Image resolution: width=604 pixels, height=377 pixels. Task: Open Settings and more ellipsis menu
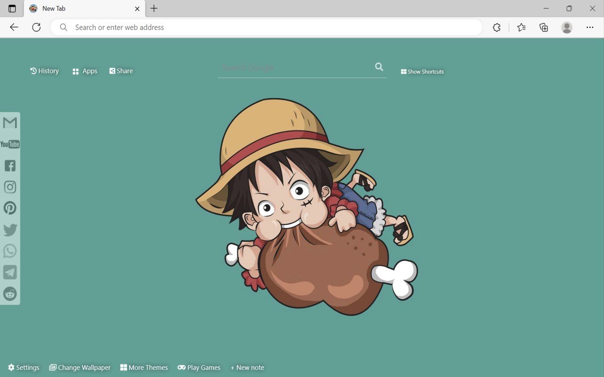(590, 27)
